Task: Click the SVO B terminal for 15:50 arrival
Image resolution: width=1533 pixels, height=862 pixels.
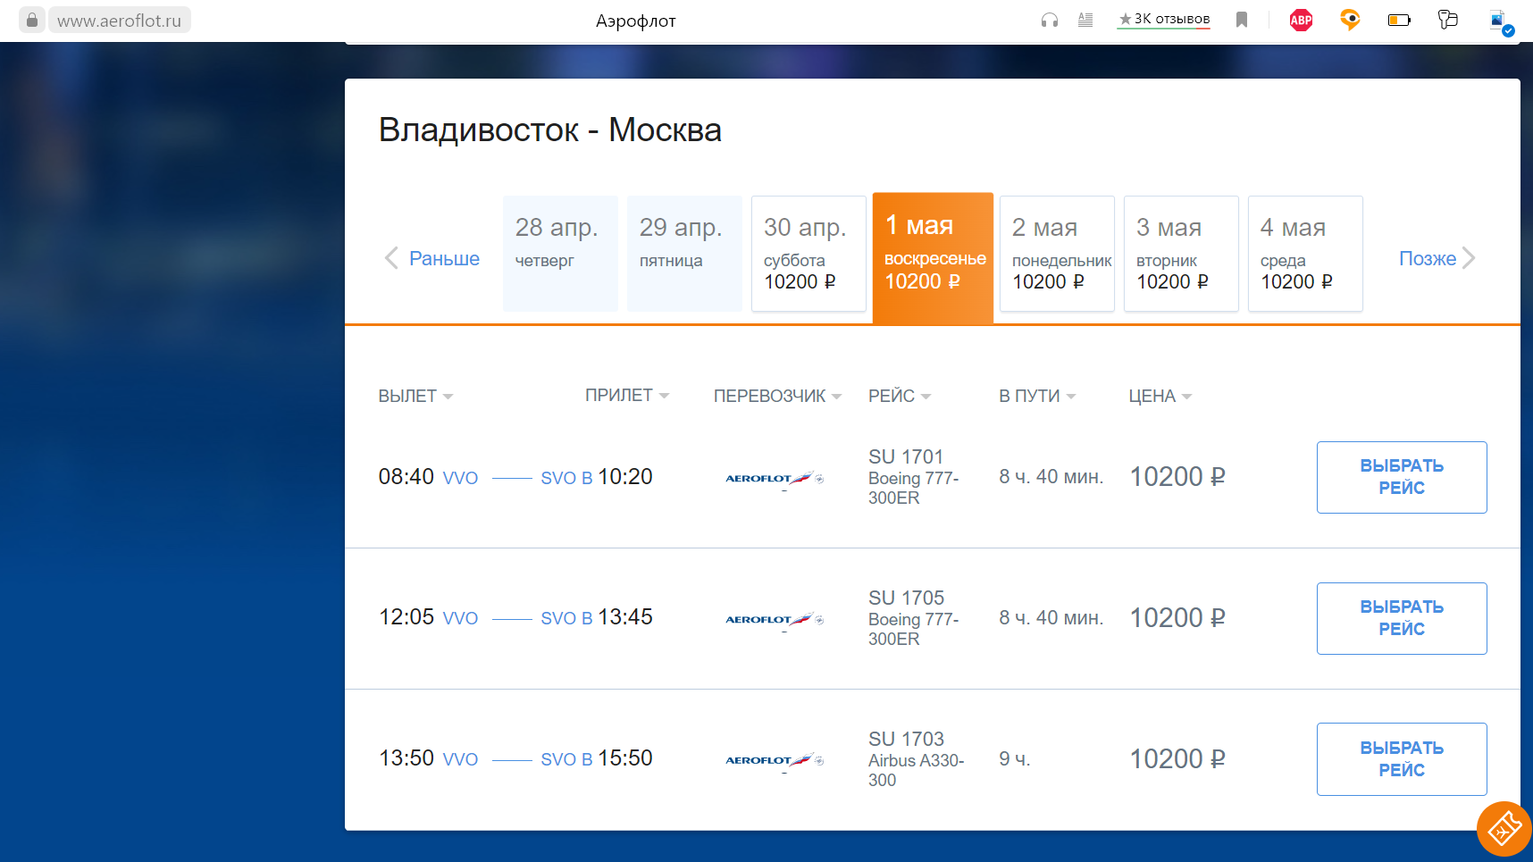Action: (x=566, y=759)
